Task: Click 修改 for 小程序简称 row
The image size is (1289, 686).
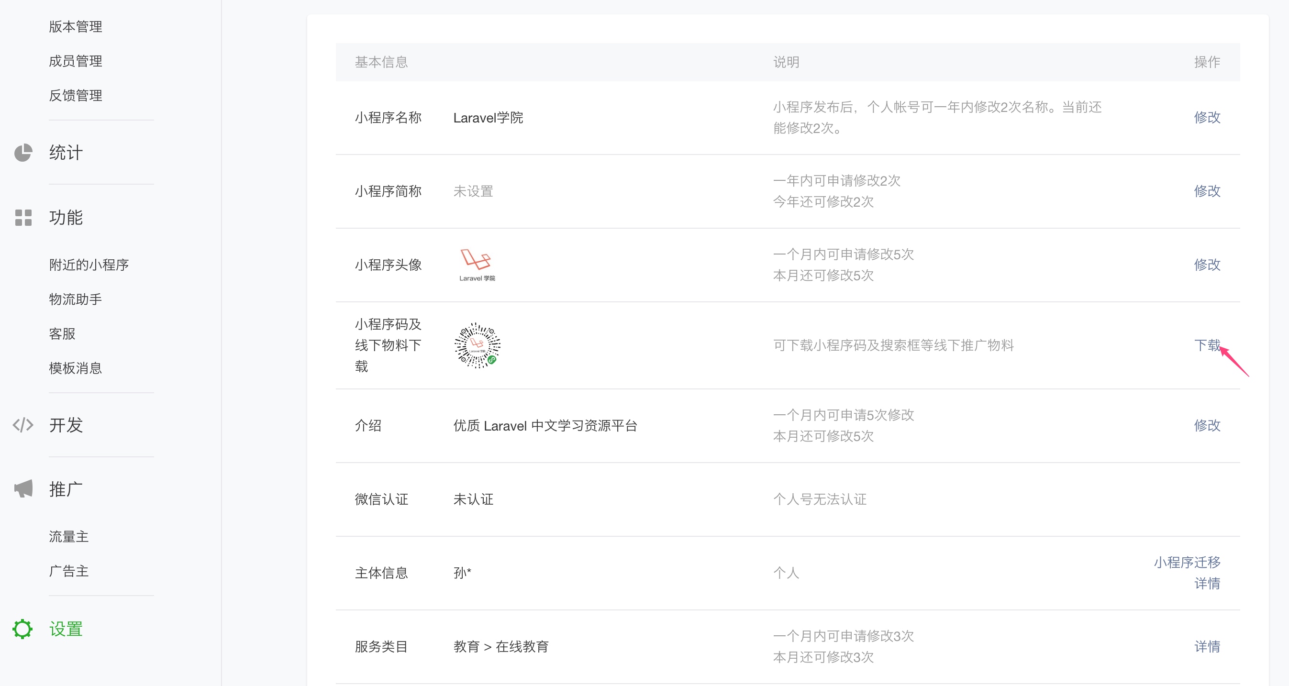Action: (x=1207, y=191)
